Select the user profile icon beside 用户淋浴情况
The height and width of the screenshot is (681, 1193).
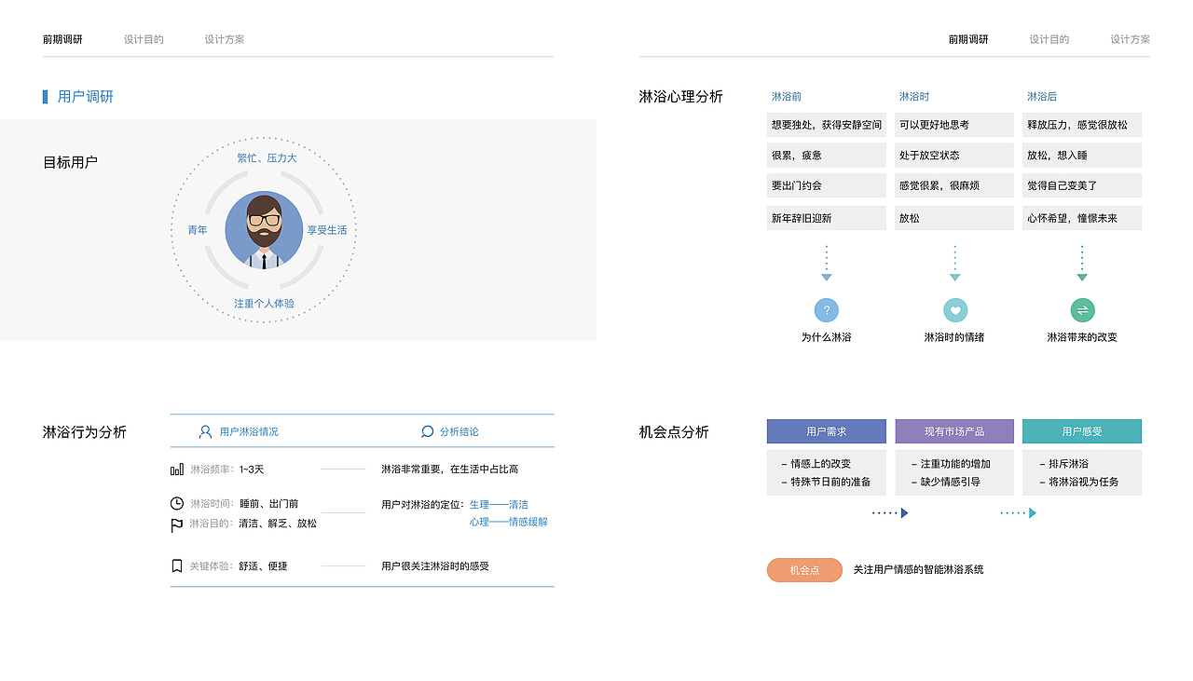(204, 431)
